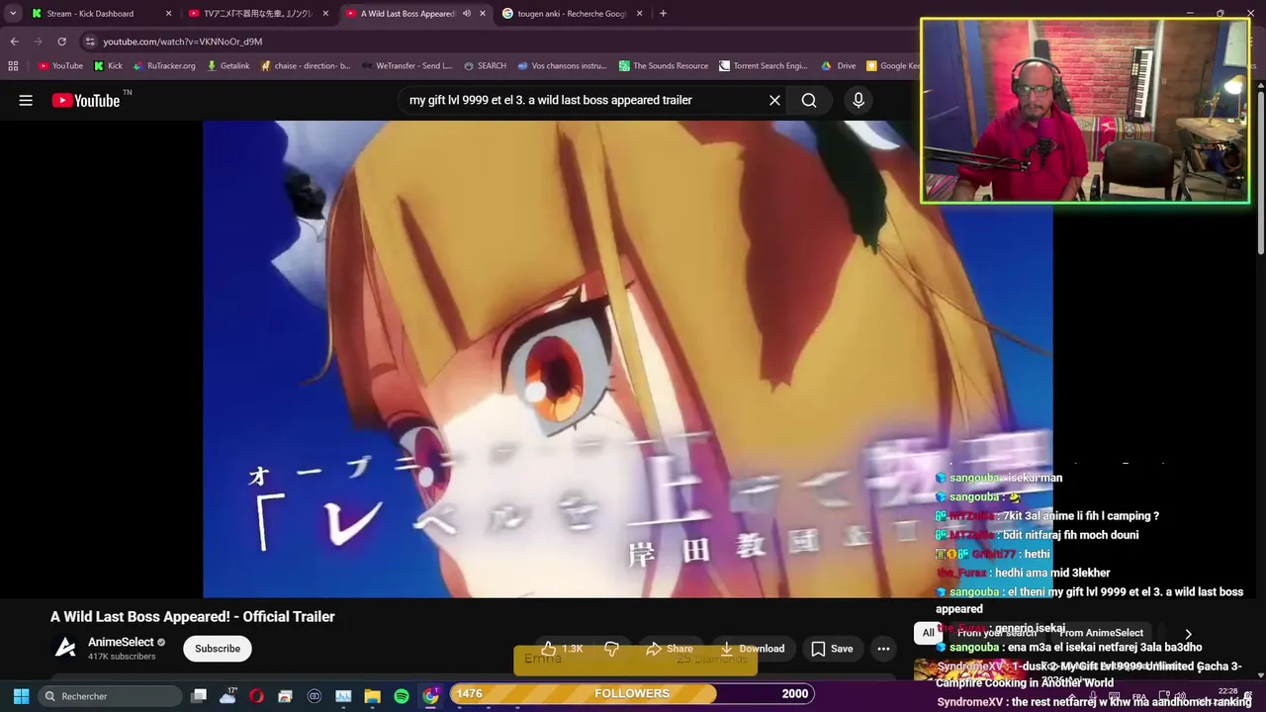Open the SEARCH bookmark
This screenshot has width=1266, height=712.
[x=485, y=66]
